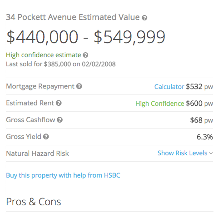Click the $600 pw estimated rent amount
218x218 pixels.
[x=199, y=104]
